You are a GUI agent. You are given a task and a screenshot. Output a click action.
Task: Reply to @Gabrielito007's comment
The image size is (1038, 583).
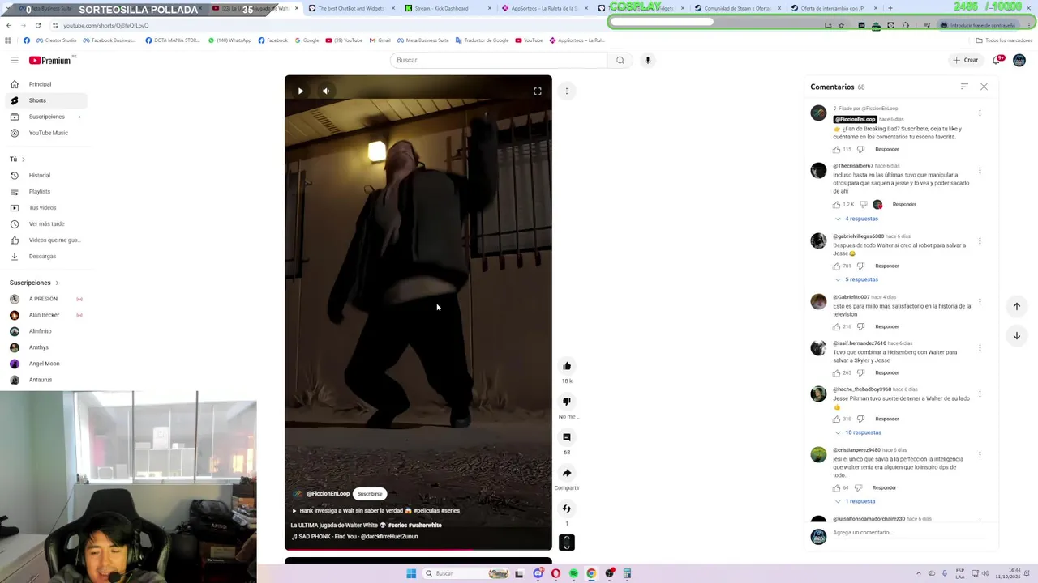coord(887,326)
